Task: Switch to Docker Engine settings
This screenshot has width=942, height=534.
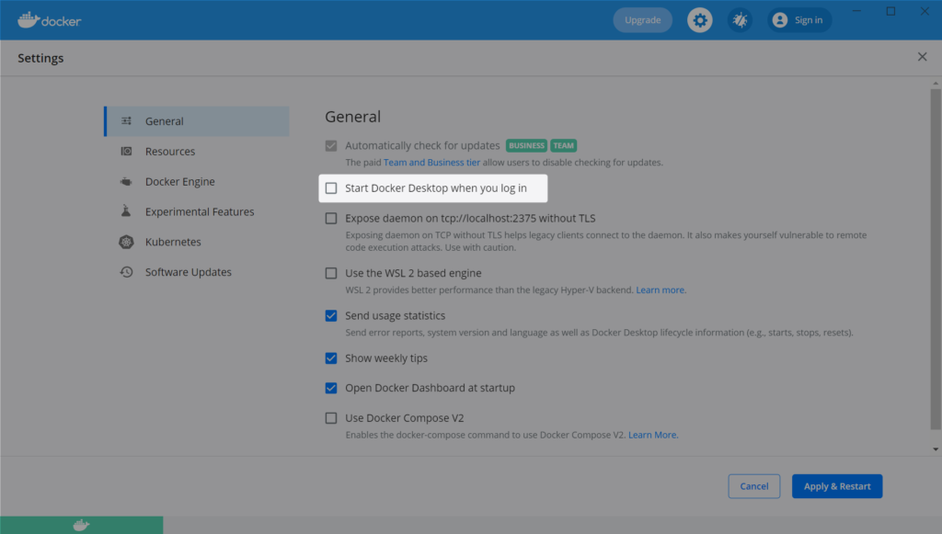Action: 197,181
